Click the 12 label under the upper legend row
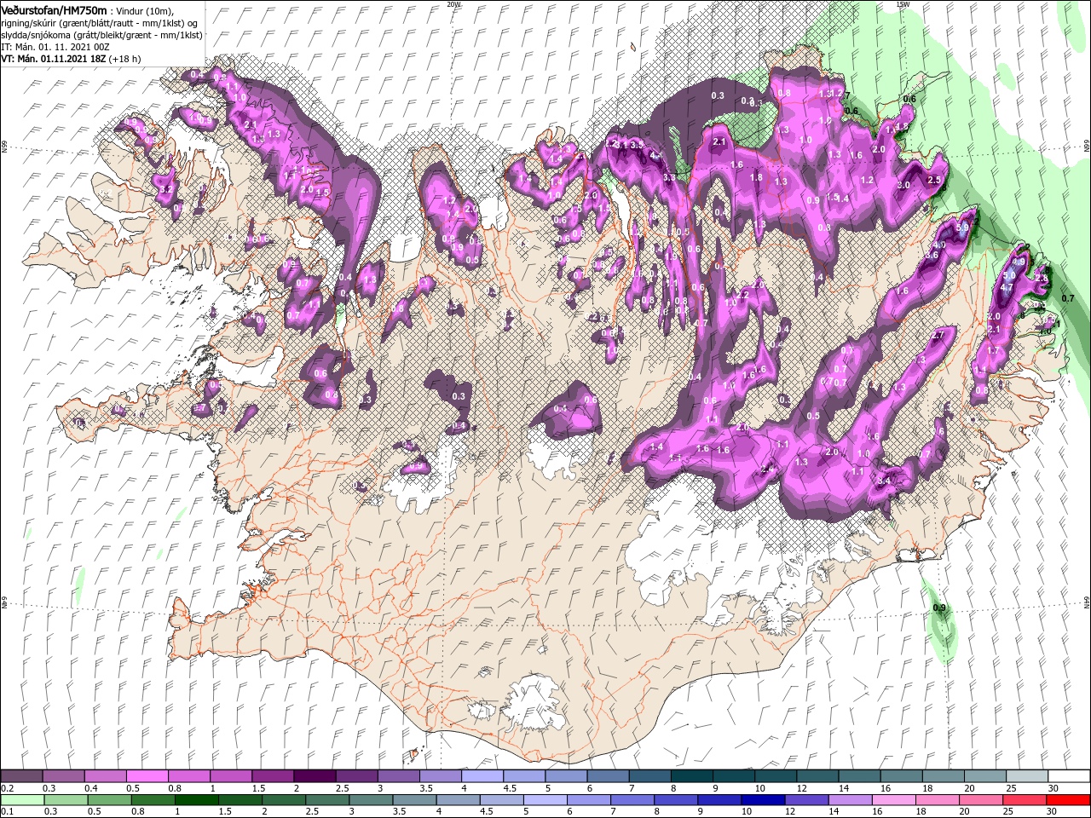 coord(802,788)
